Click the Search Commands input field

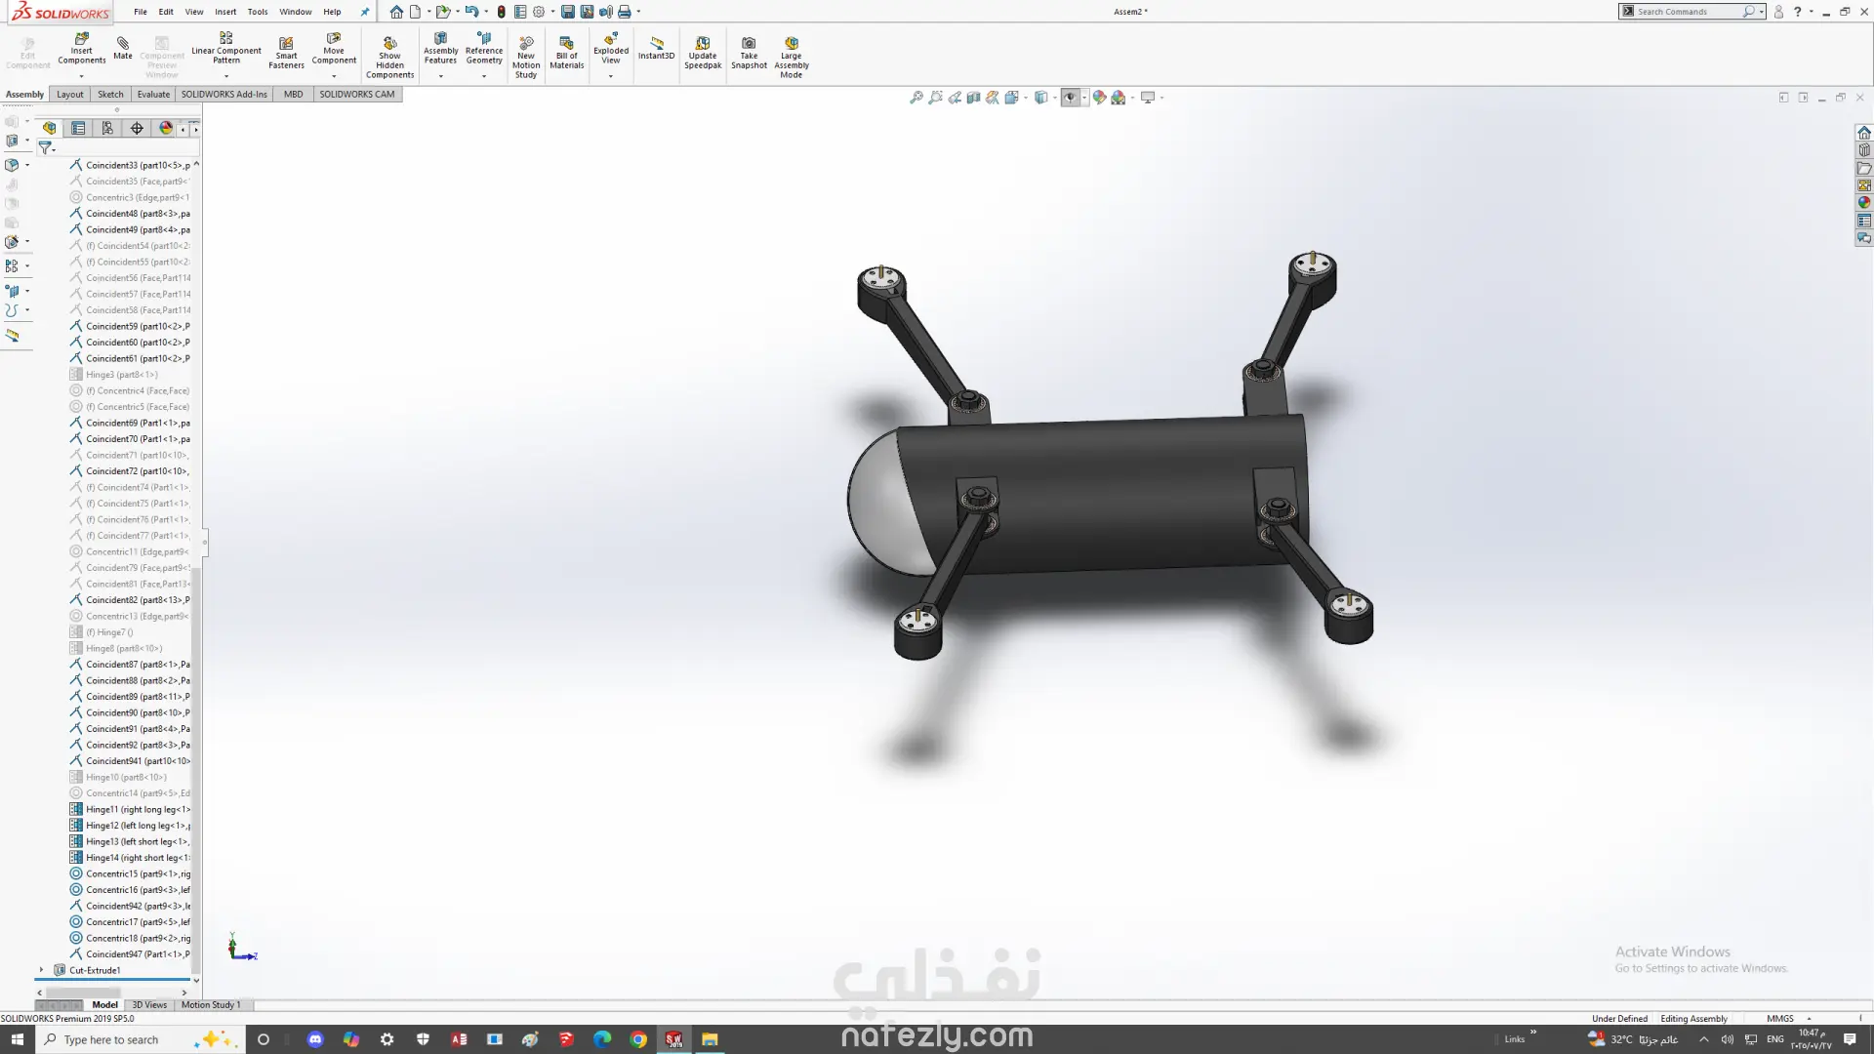(1688, 12)
